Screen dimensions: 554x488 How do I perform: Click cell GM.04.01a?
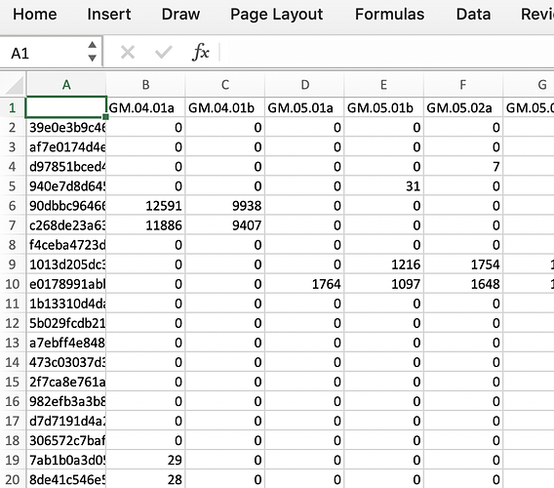click(145, 107)
